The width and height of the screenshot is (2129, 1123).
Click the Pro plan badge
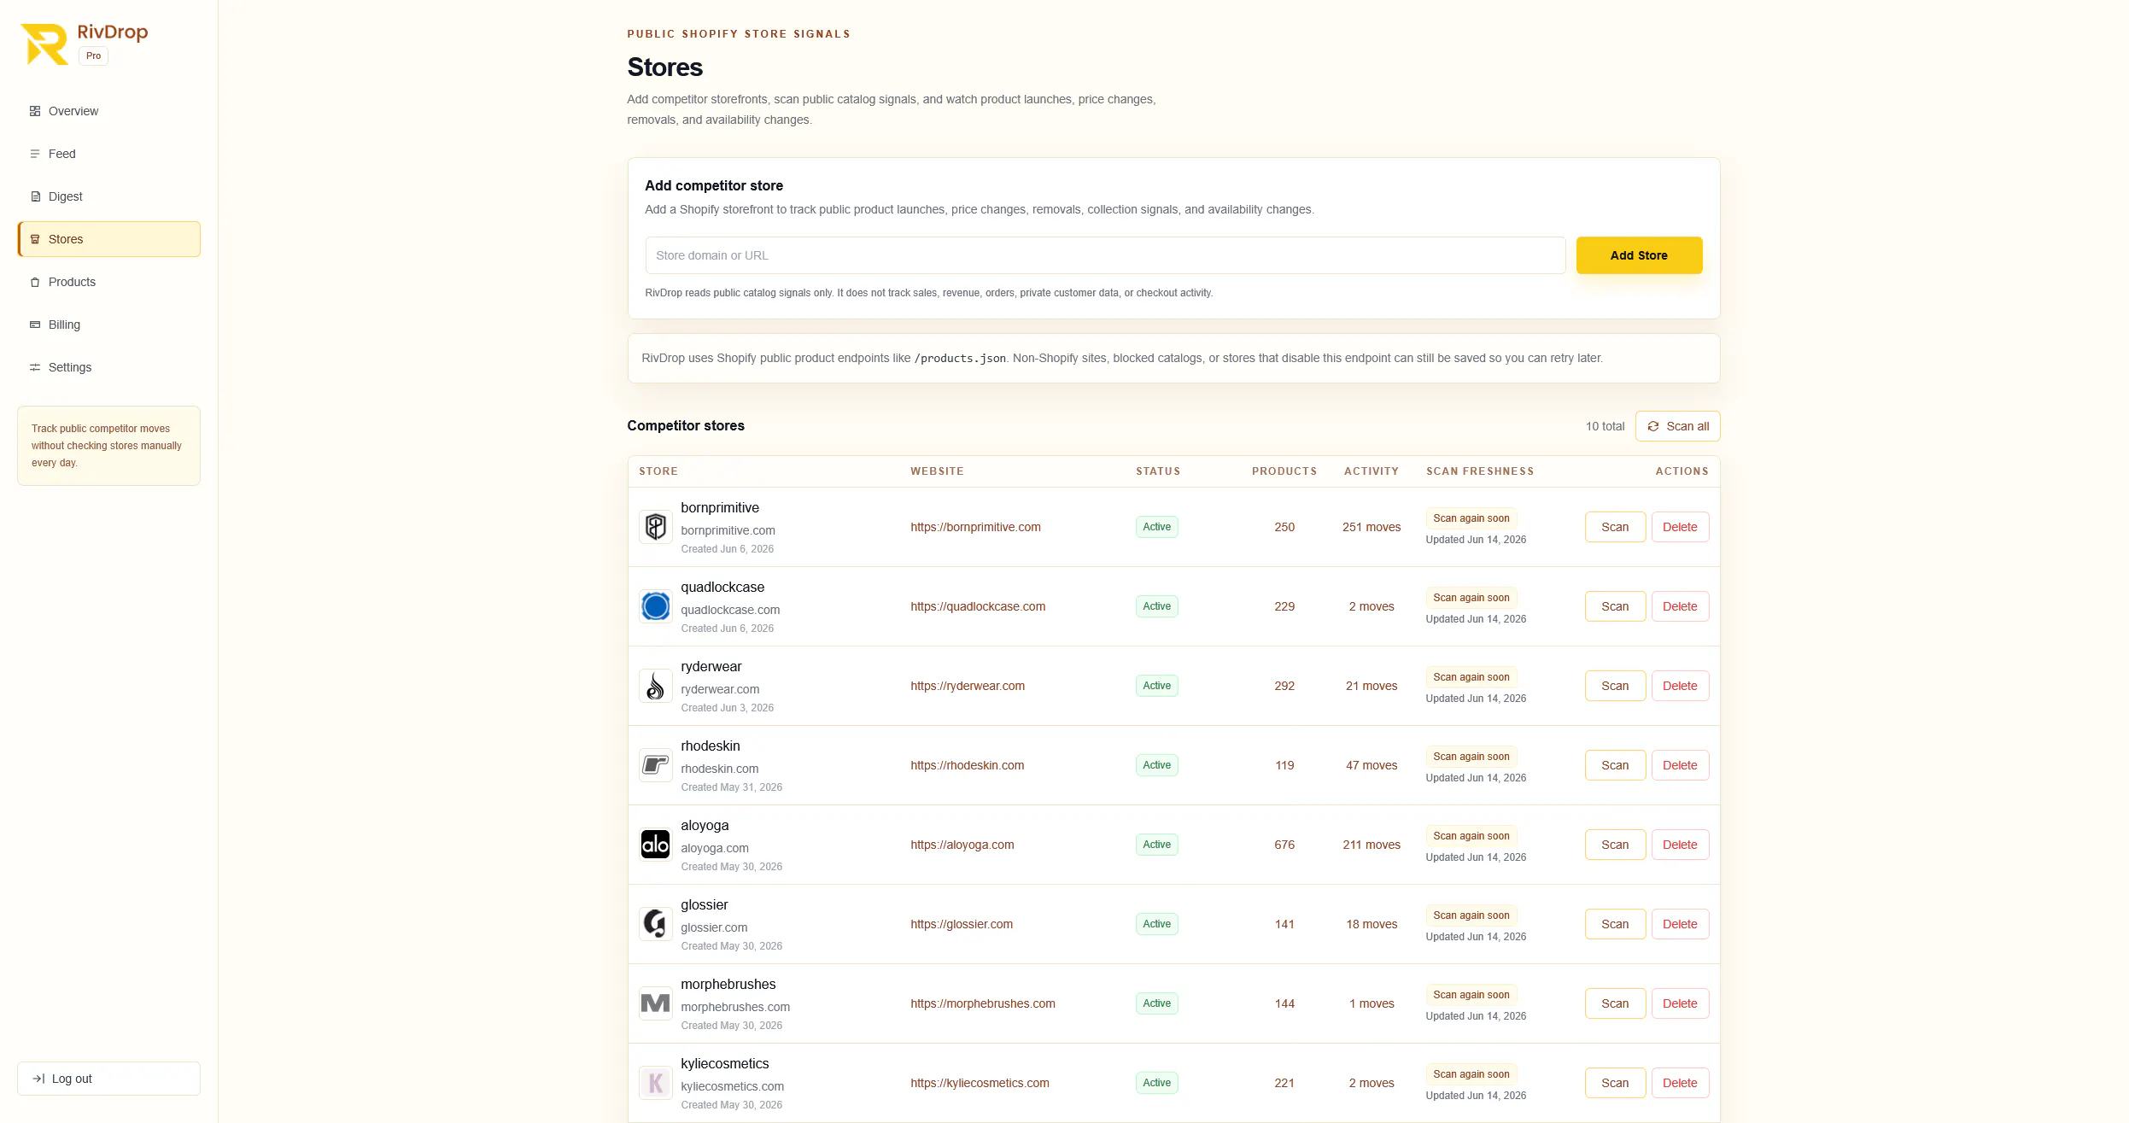(x=93, y=56)
